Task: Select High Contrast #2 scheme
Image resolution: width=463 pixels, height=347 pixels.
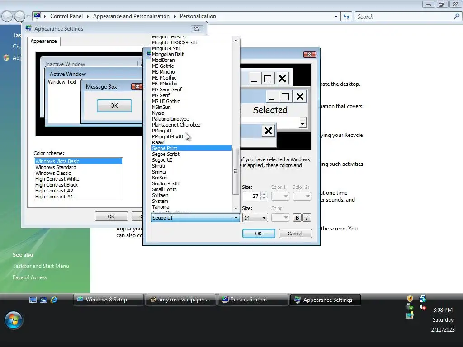Action: click(78, 191)
